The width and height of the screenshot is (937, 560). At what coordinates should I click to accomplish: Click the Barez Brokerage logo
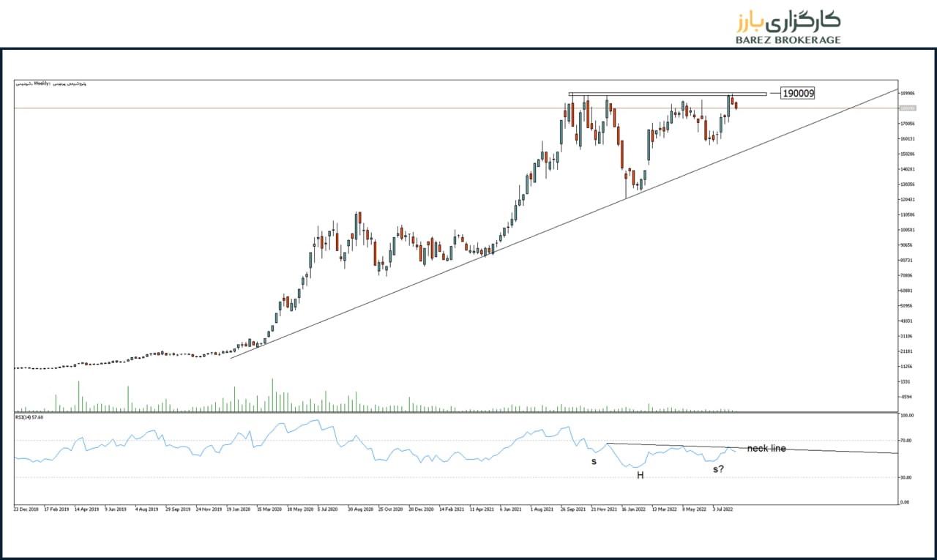pos(788,27)
